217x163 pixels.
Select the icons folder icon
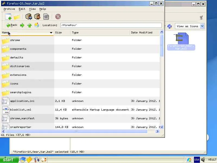(x=5, y=84)
